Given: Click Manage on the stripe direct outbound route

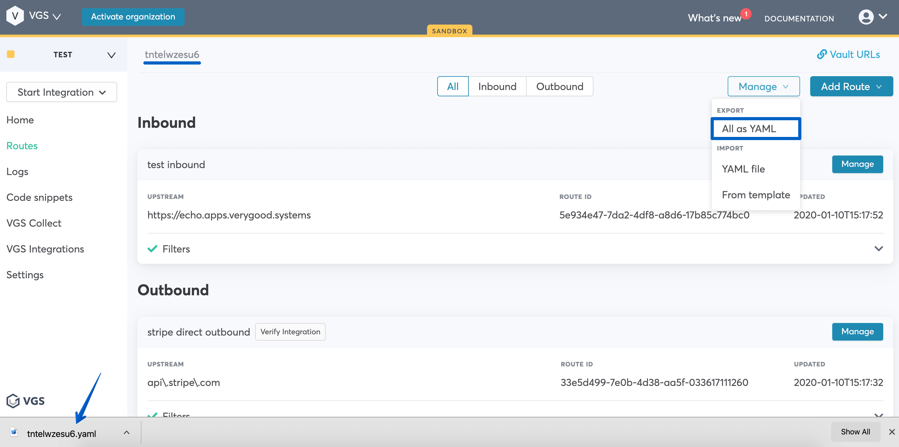Looking at the screenshot, I should [x=857, y=331].
